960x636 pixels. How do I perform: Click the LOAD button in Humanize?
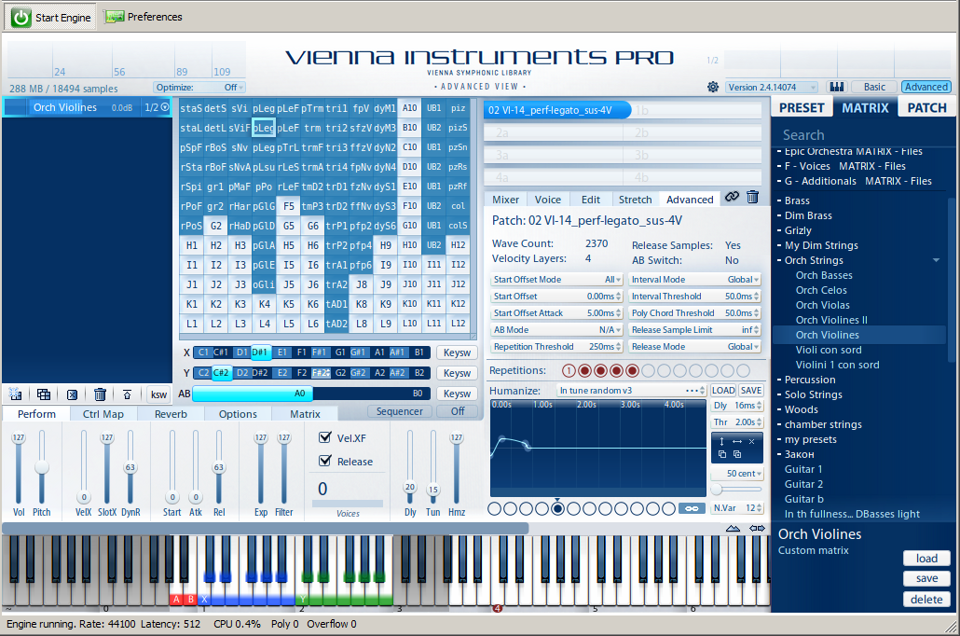[723, 391]
